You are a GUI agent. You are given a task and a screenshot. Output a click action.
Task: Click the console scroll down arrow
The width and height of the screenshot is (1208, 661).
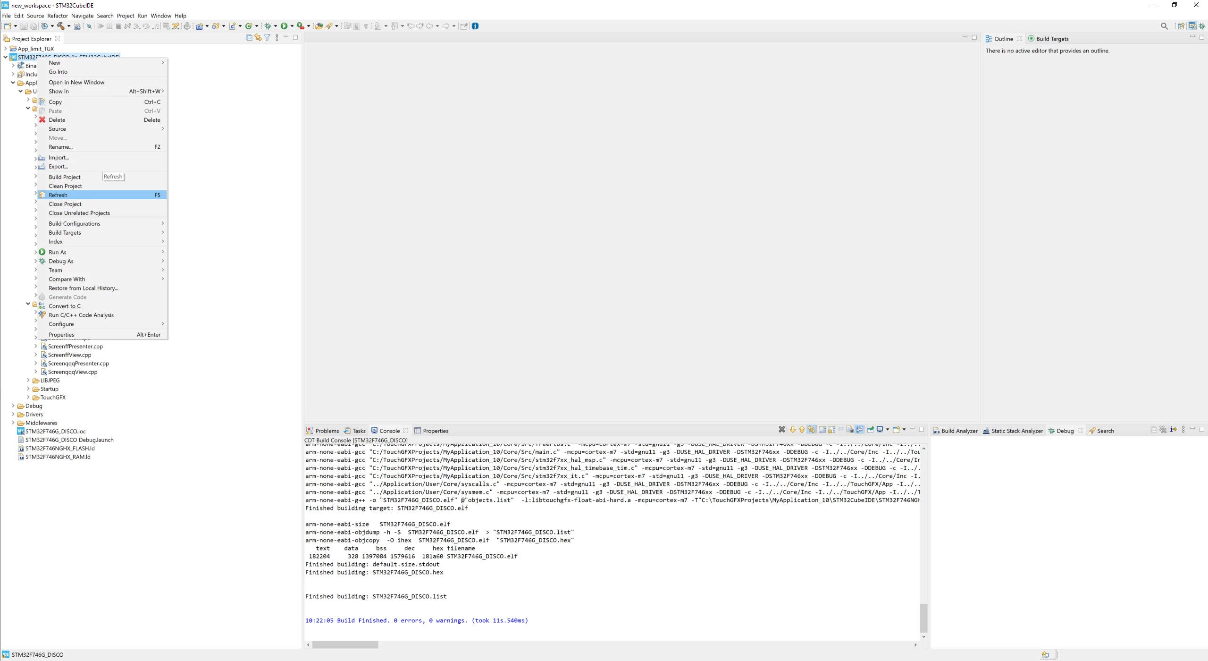click(x=923, y=636)
